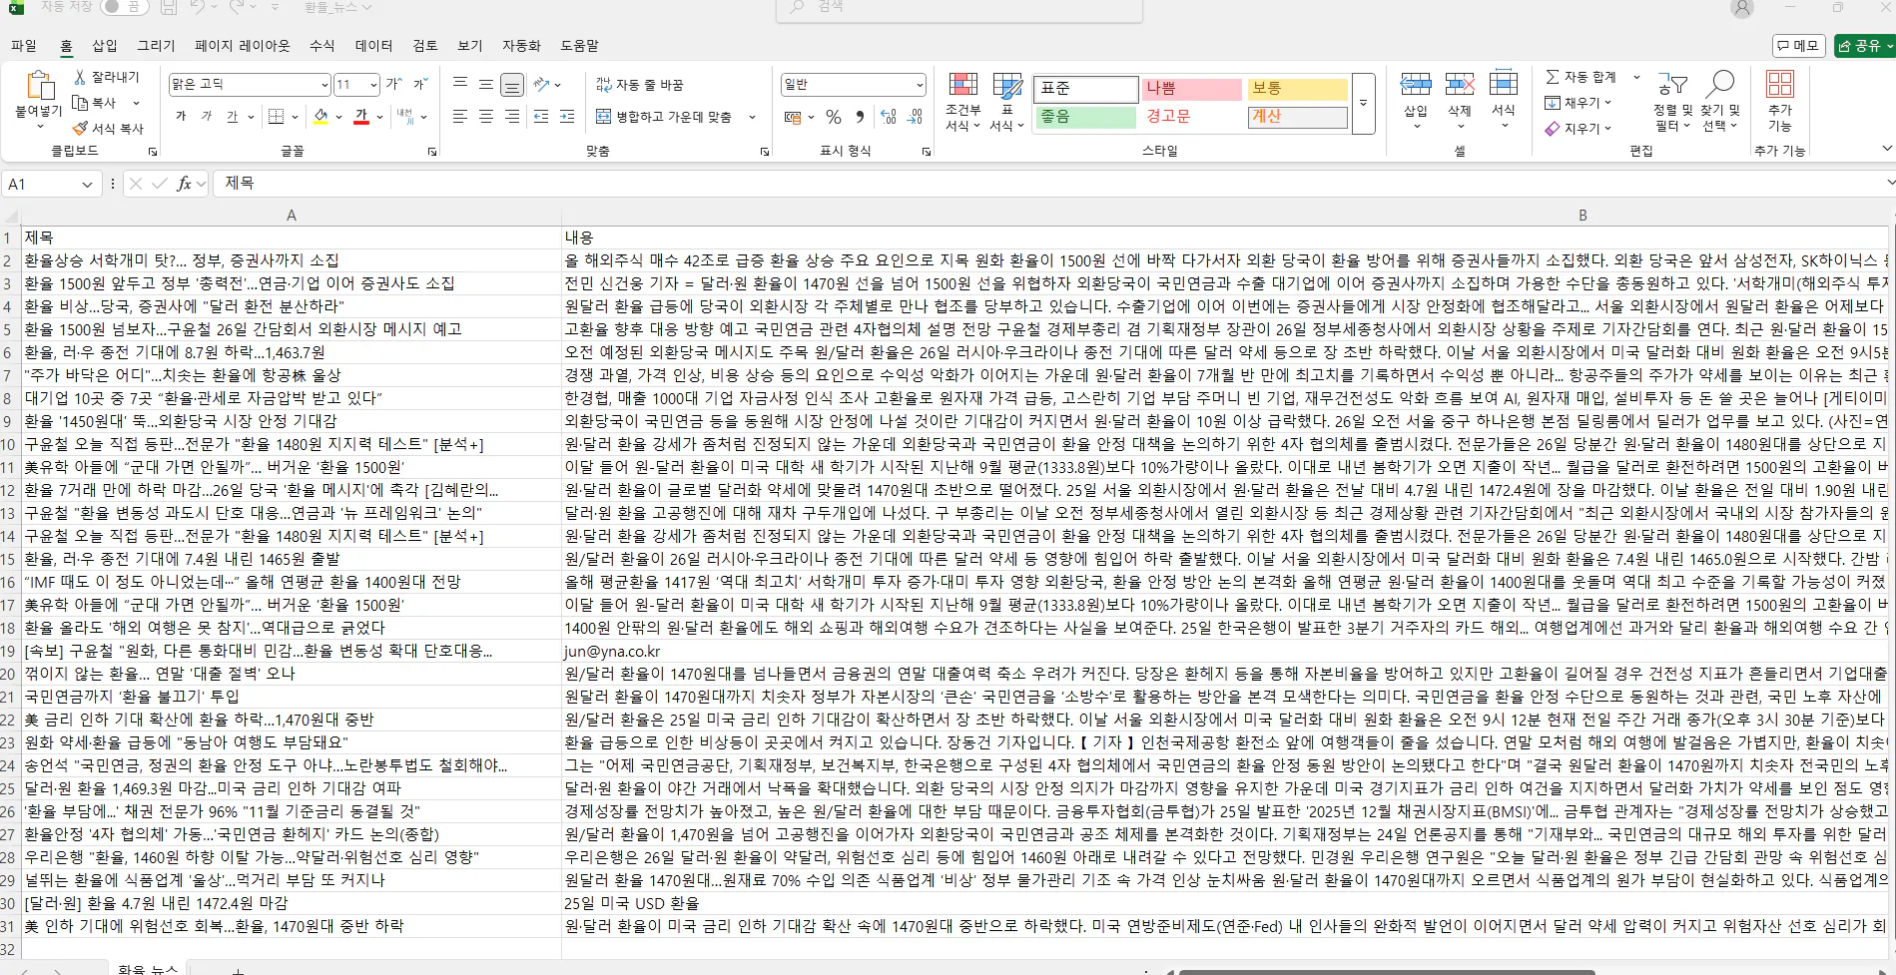
Task: Expand the cell styles gallery
Action: click(1364, 103)
